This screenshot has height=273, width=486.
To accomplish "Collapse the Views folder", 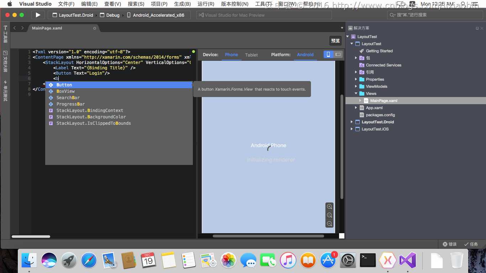I will pos(356,93).
